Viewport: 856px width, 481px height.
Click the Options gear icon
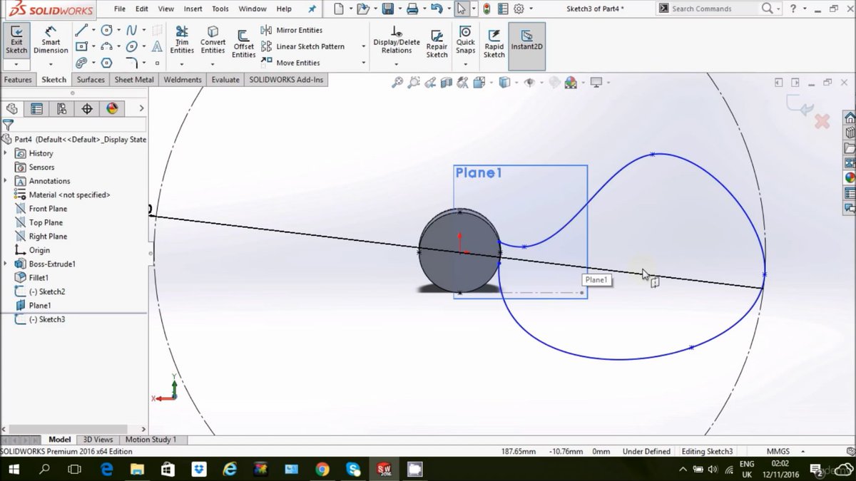point(519,9)
